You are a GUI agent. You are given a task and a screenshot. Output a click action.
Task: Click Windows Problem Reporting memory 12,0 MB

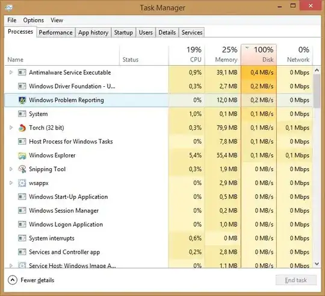pos(227,100)
